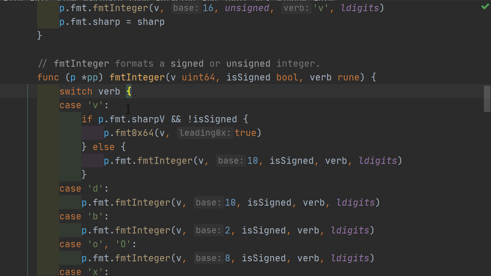
Task: Click the 'base:' hint before 8
Action: coord(208,258)
